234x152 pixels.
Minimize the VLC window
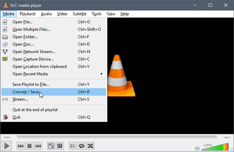pos(195,5)
